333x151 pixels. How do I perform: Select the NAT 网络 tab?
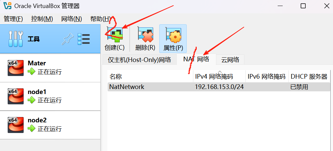tap(196, 59)
